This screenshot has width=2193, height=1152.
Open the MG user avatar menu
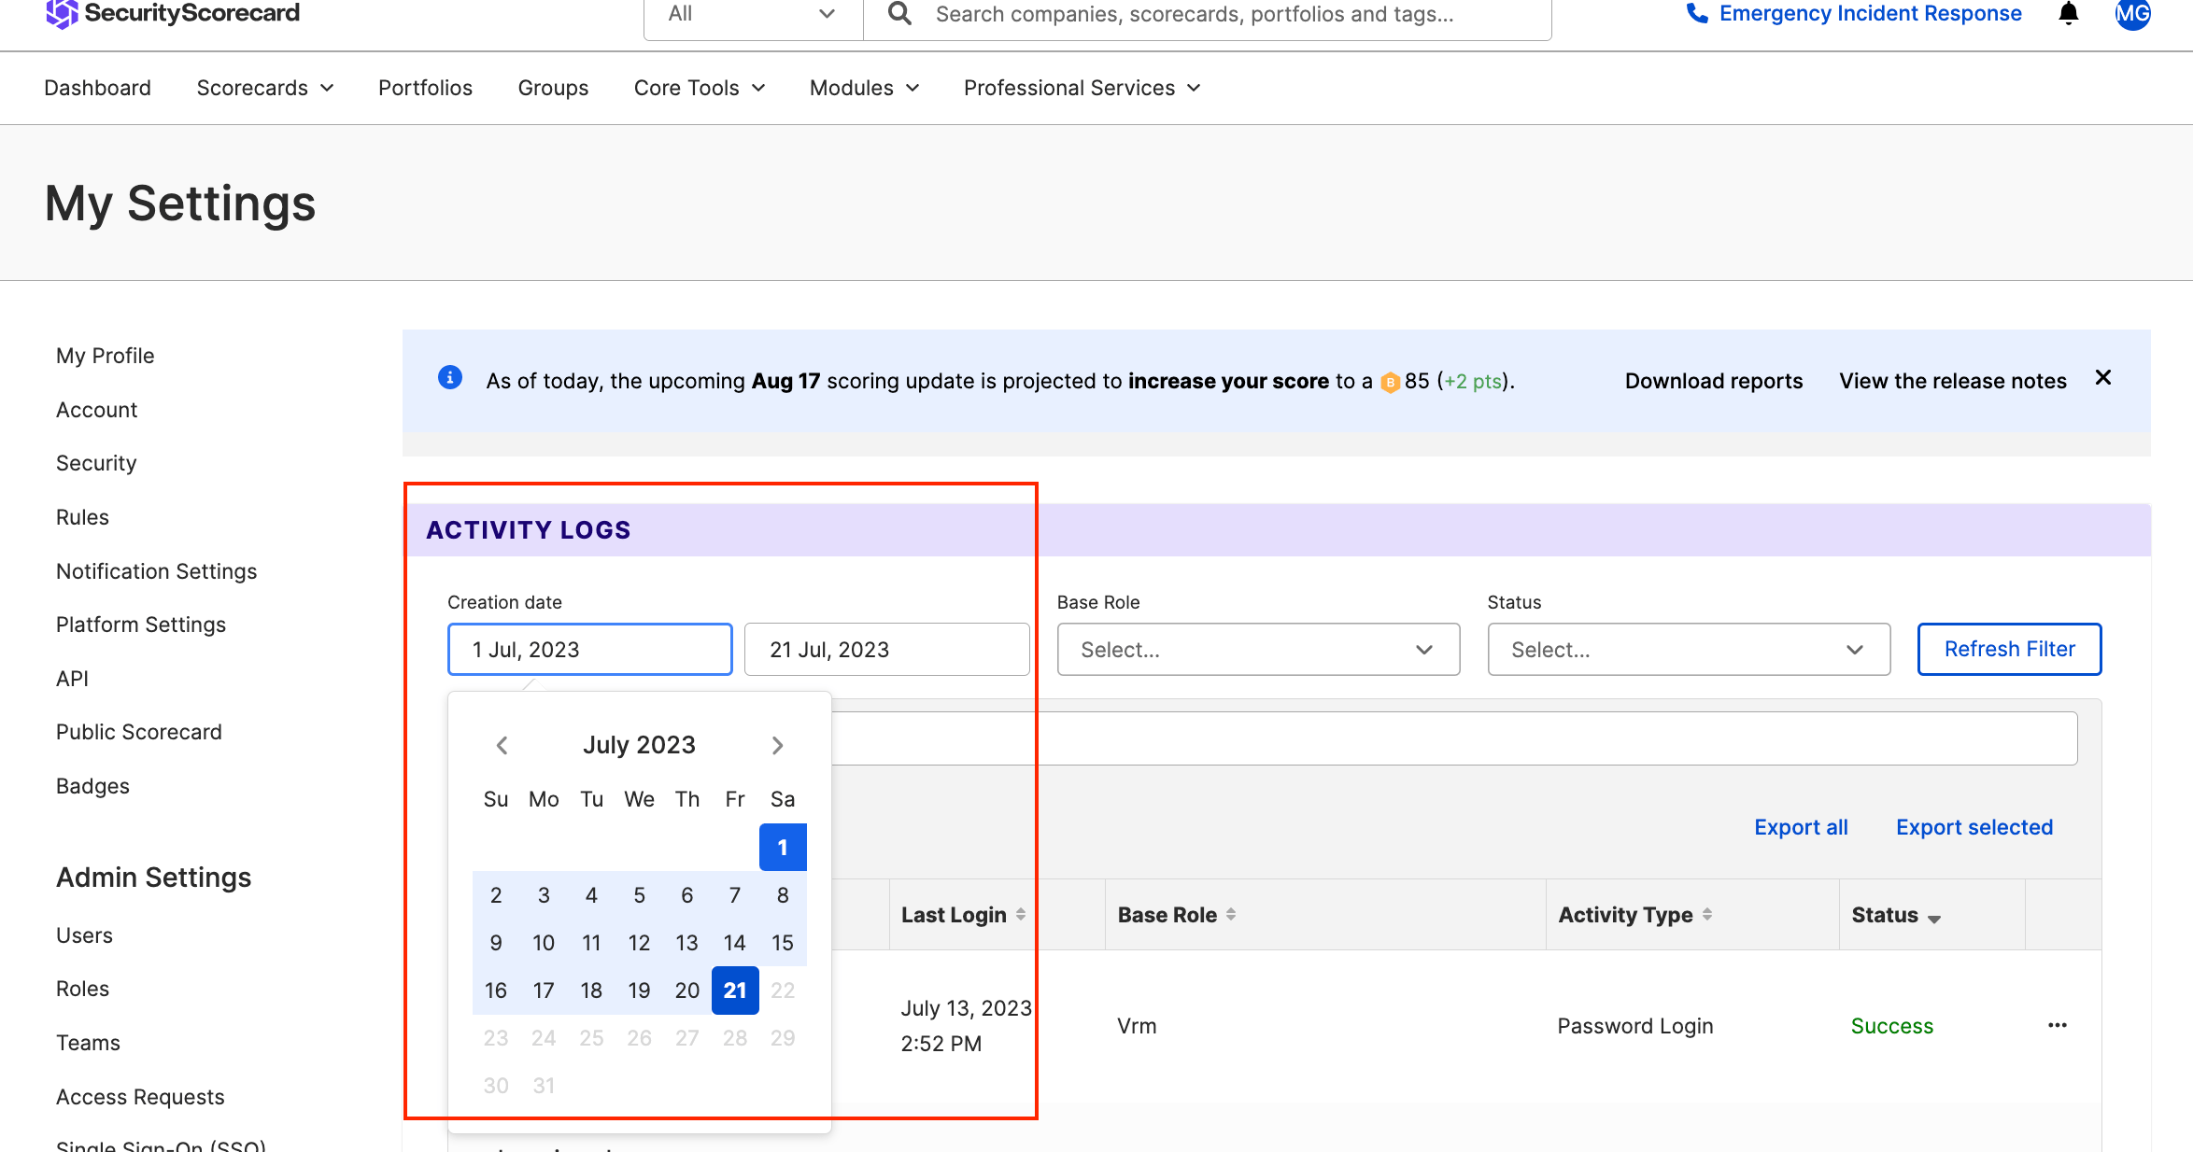pos(2132,14)
